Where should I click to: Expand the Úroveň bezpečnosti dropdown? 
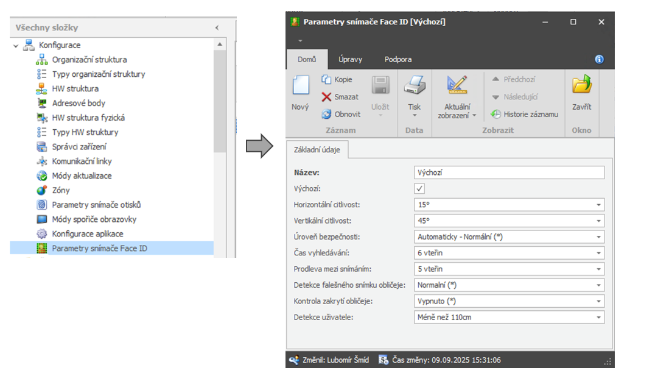tap(599, 237)
